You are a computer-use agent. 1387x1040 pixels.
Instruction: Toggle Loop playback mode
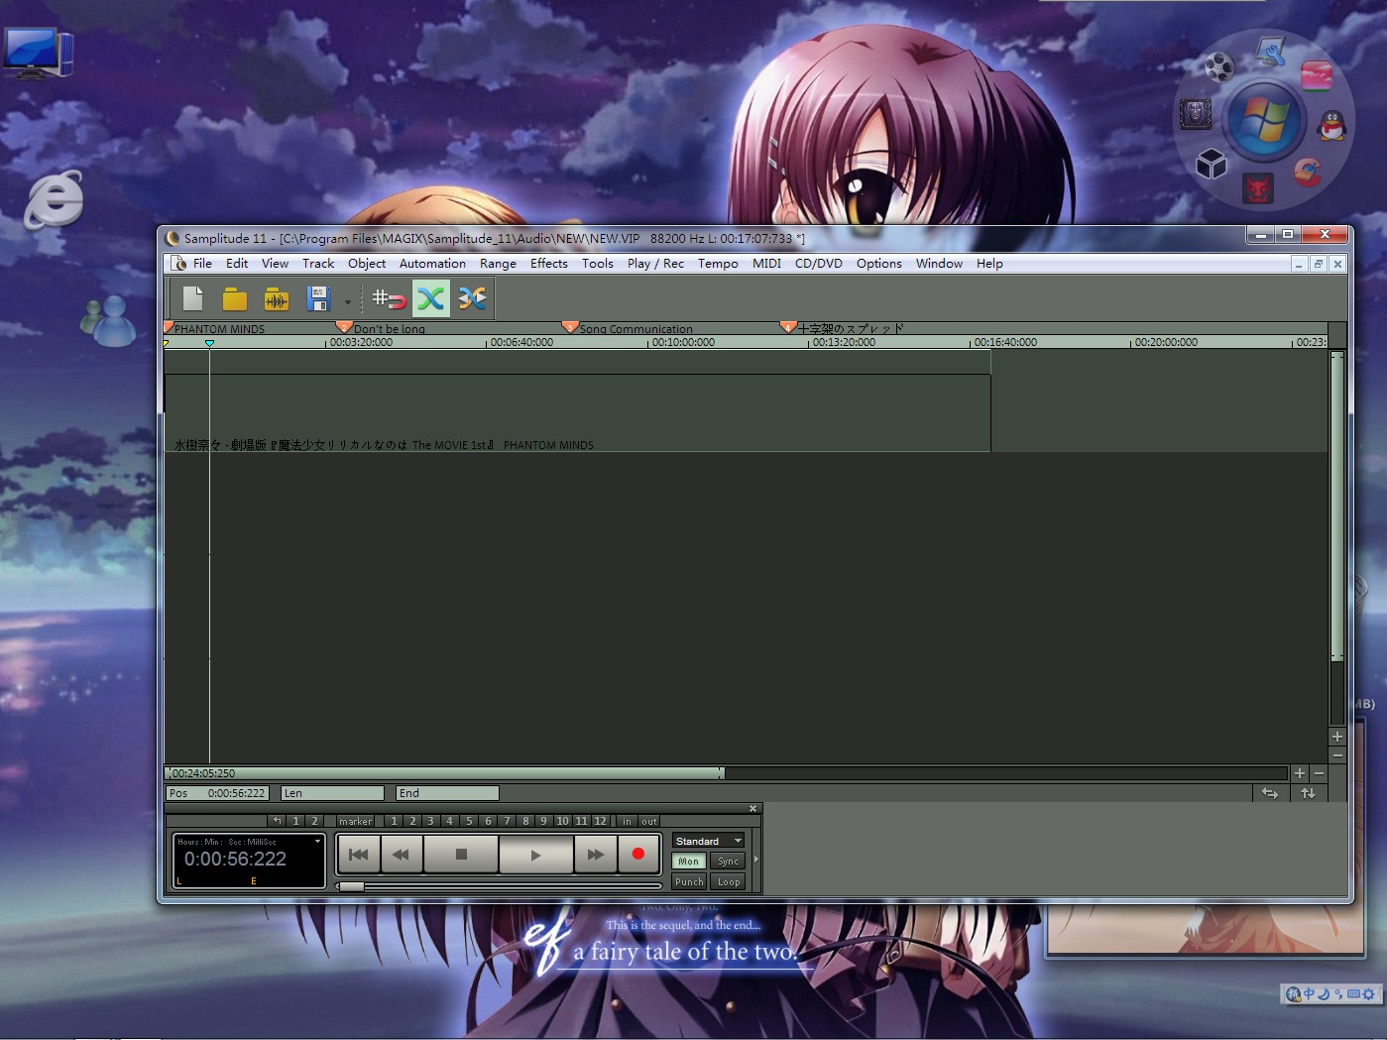click(x=729, y=881)
